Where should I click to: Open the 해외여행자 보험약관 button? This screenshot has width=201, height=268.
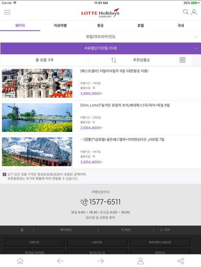pos(160,243)
